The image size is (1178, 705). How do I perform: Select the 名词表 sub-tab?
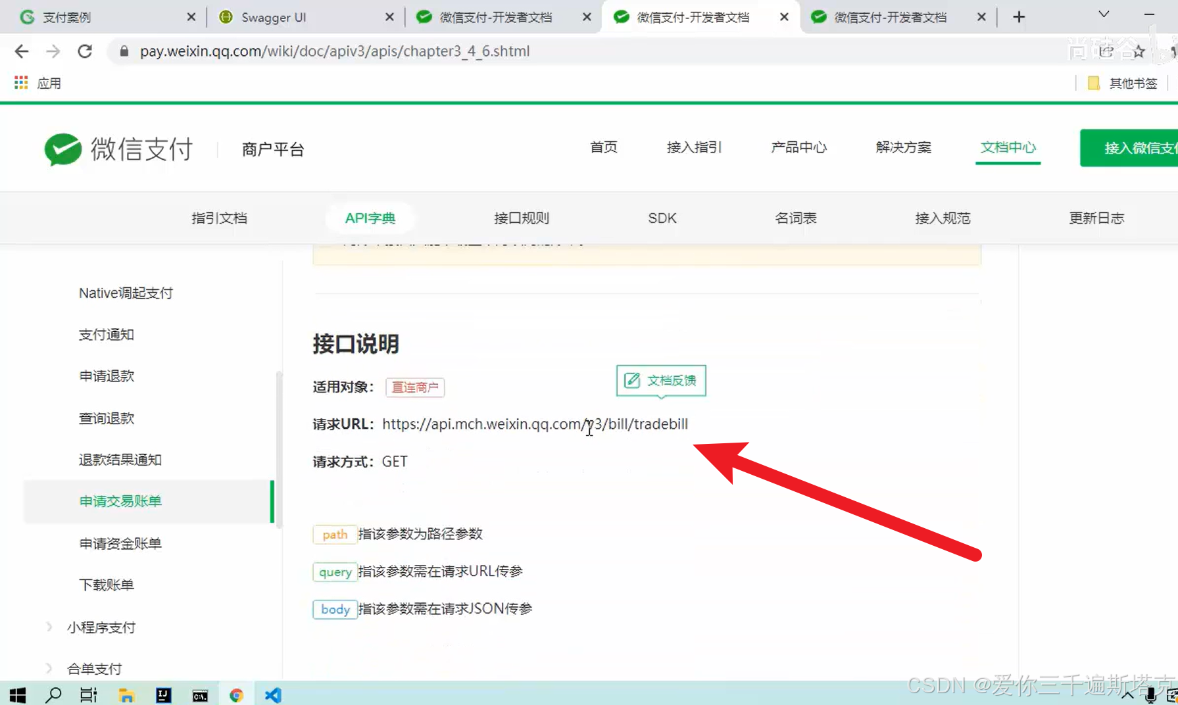[796, 218]
